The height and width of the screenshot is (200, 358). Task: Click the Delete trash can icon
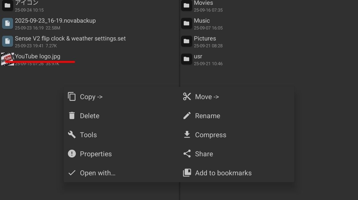pyautogui.click(x=72, y=116)
